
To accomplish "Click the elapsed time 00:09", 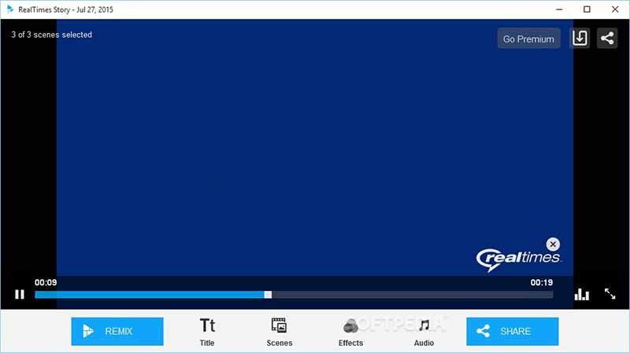I will pos(46,282).
